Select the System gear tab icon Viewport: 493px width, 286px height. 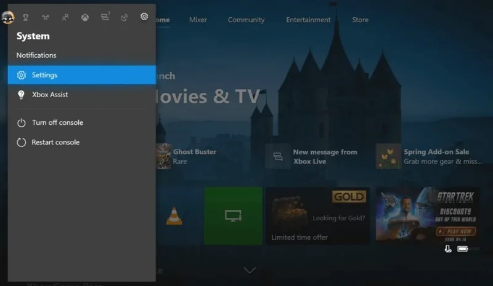[144, 16]
